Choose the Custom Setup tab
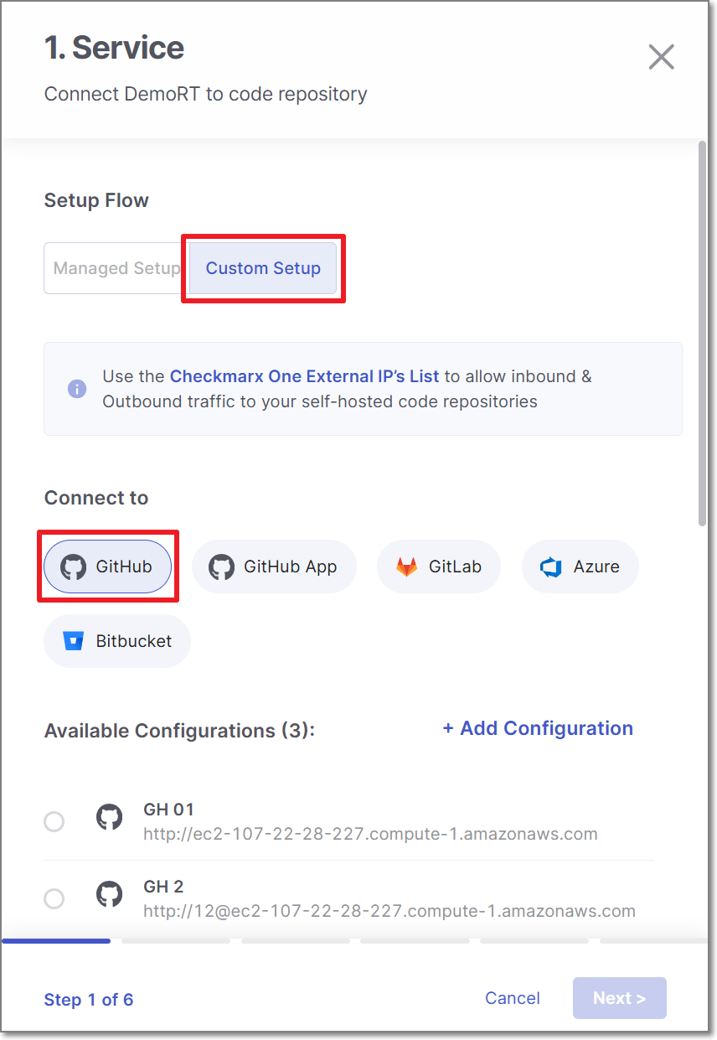 coord(263,268)
